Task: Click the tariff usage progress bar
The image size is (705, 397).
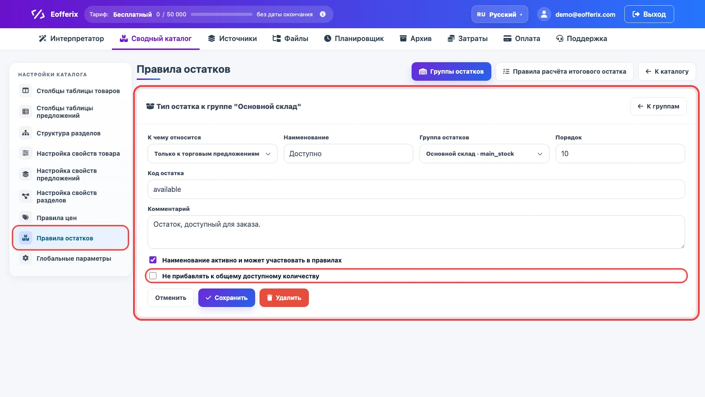Action: point(222,14)
